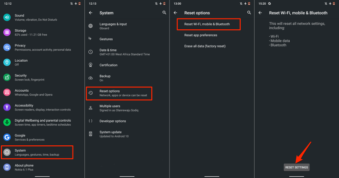Go back from the System screen
This screenshot has width=339, height=178.
(91, 13)
